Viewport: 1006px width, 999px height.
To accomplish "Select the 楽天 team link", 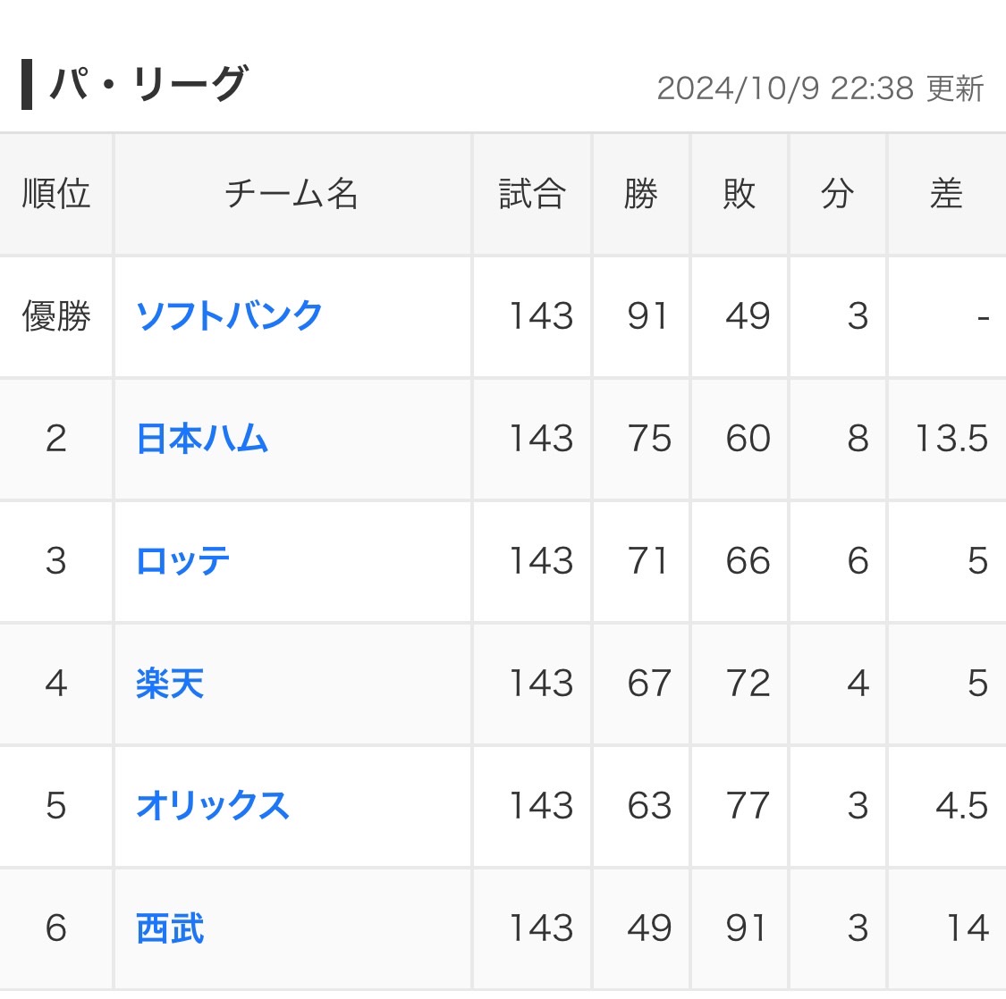I will tap(170, 684).
